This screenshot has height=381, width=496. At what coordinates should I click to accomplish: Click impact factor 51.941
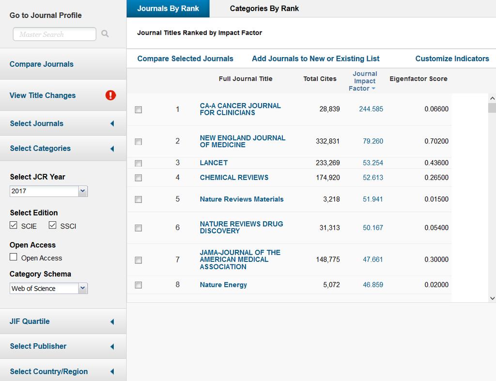point(372,199)
